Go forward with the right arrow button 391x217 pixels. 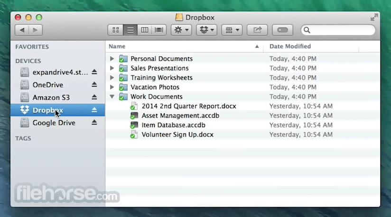36,30
